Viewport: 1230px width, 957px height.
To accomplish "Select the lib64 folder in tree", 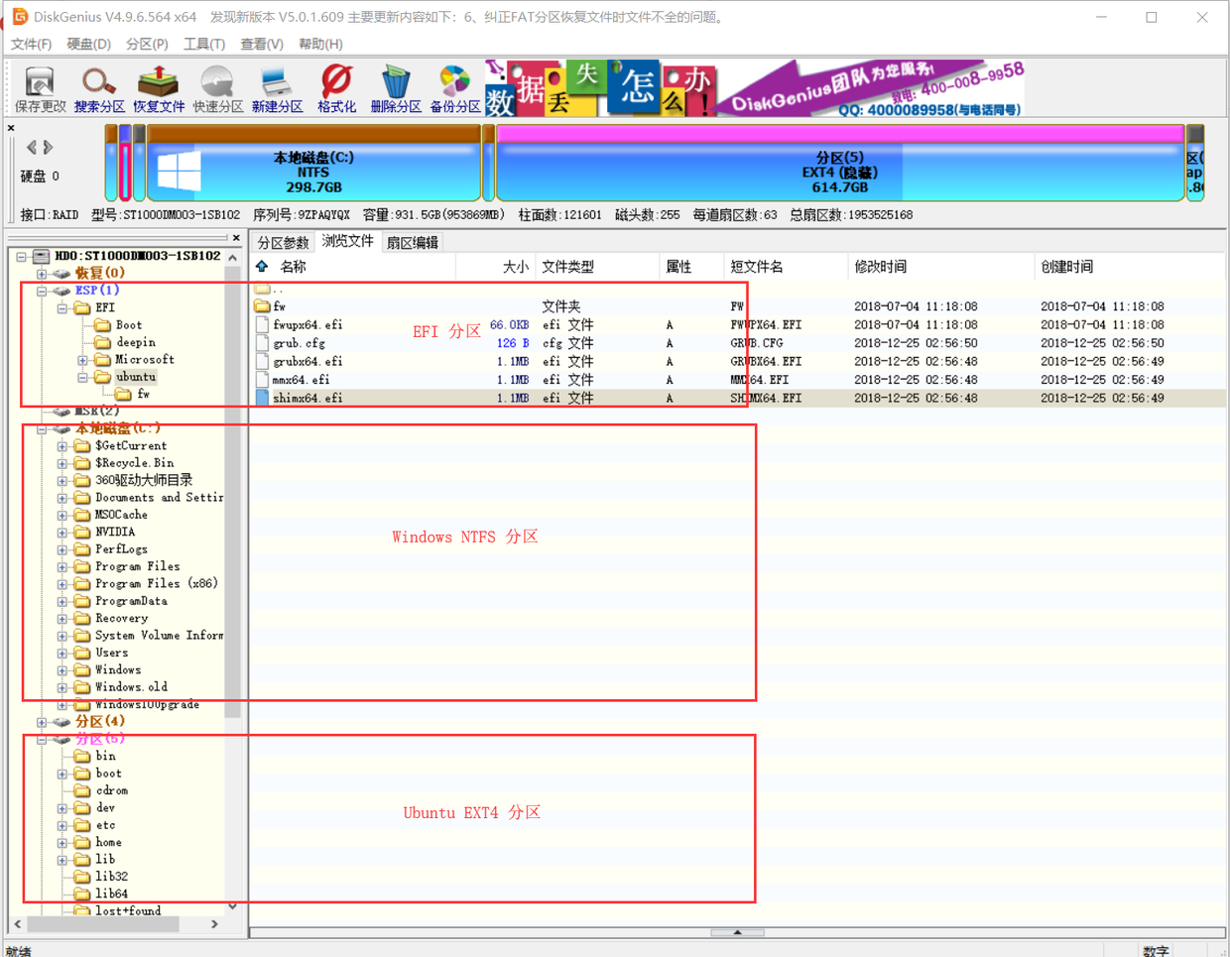I will pos(111,894).
